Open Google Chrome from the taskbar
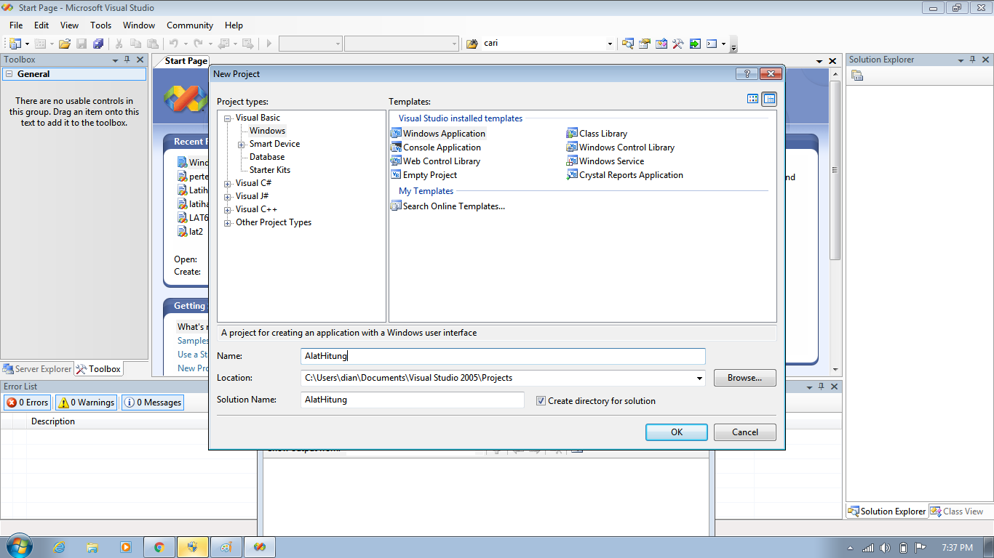Viewport: 994px width, 558px height. [x=159, y=547]
